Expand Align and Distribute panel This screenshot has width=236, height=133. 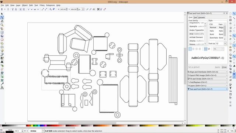(208, 72)
